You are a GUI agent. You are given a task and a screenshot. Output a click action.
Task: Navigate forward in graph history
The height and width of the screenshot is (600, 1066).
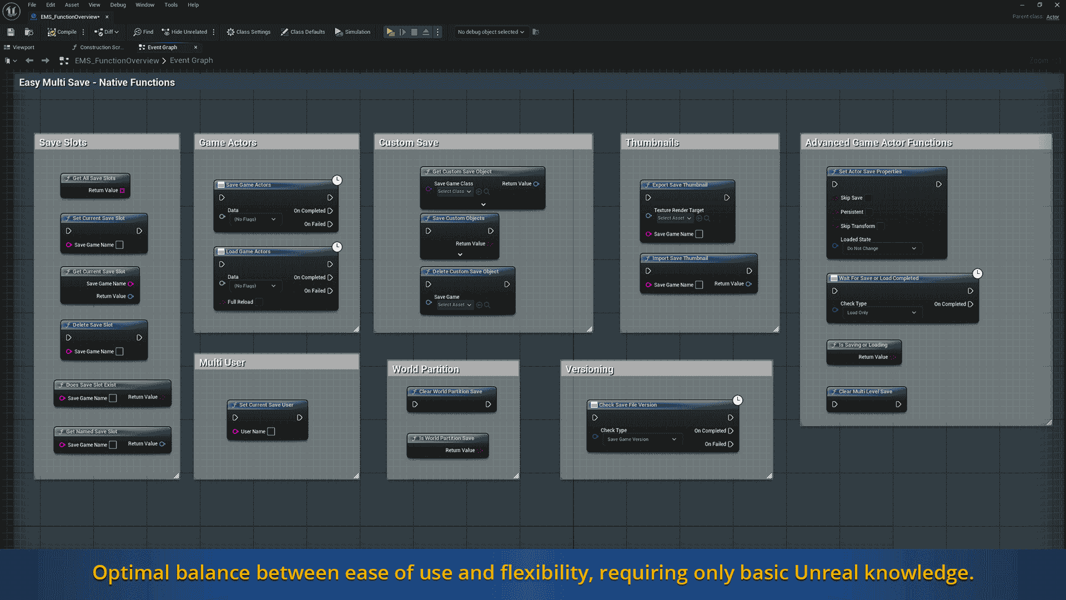pos(46,61)
